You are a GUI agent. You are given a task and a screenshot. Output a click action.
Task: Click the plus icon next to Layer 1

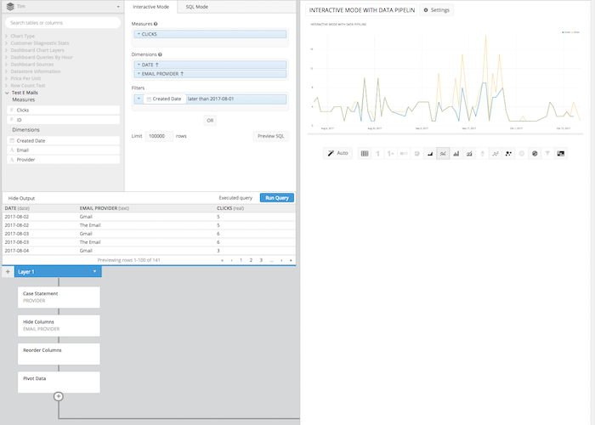coord(8,272)
